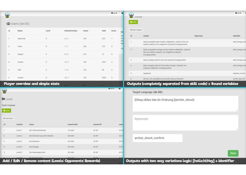Click 45 XP reward in Level 5 row

coord(96,152)
